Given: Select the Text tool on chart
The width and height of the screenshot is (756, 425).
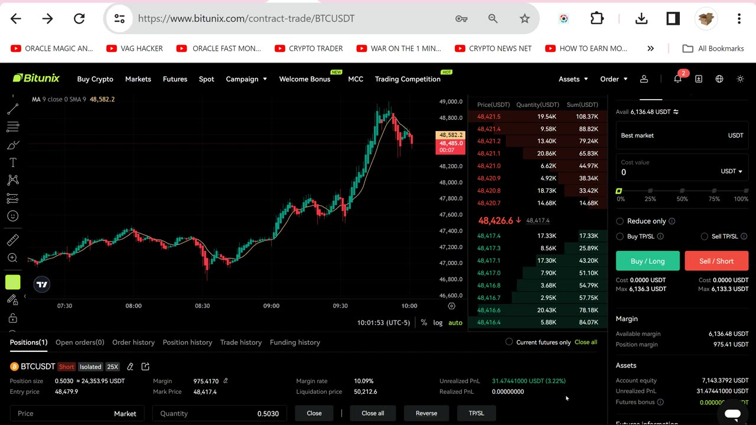Looking at the screenshot, I should pyautogui.click(x=12, y=162).
